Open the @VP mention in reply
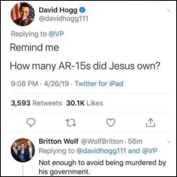Viewport: 177px width, 177px height. pos(150,151)
